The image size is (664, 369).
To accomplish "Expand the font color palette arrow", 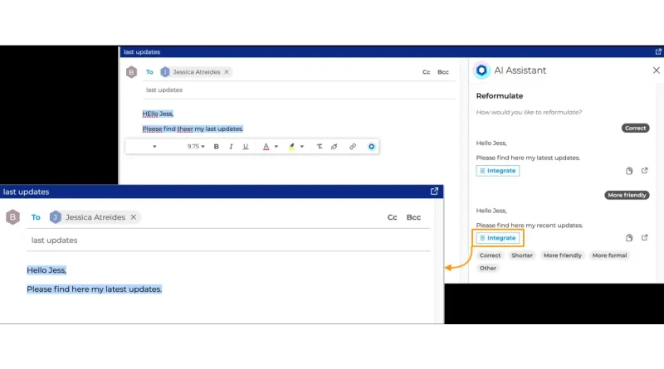I will [276, 147].
